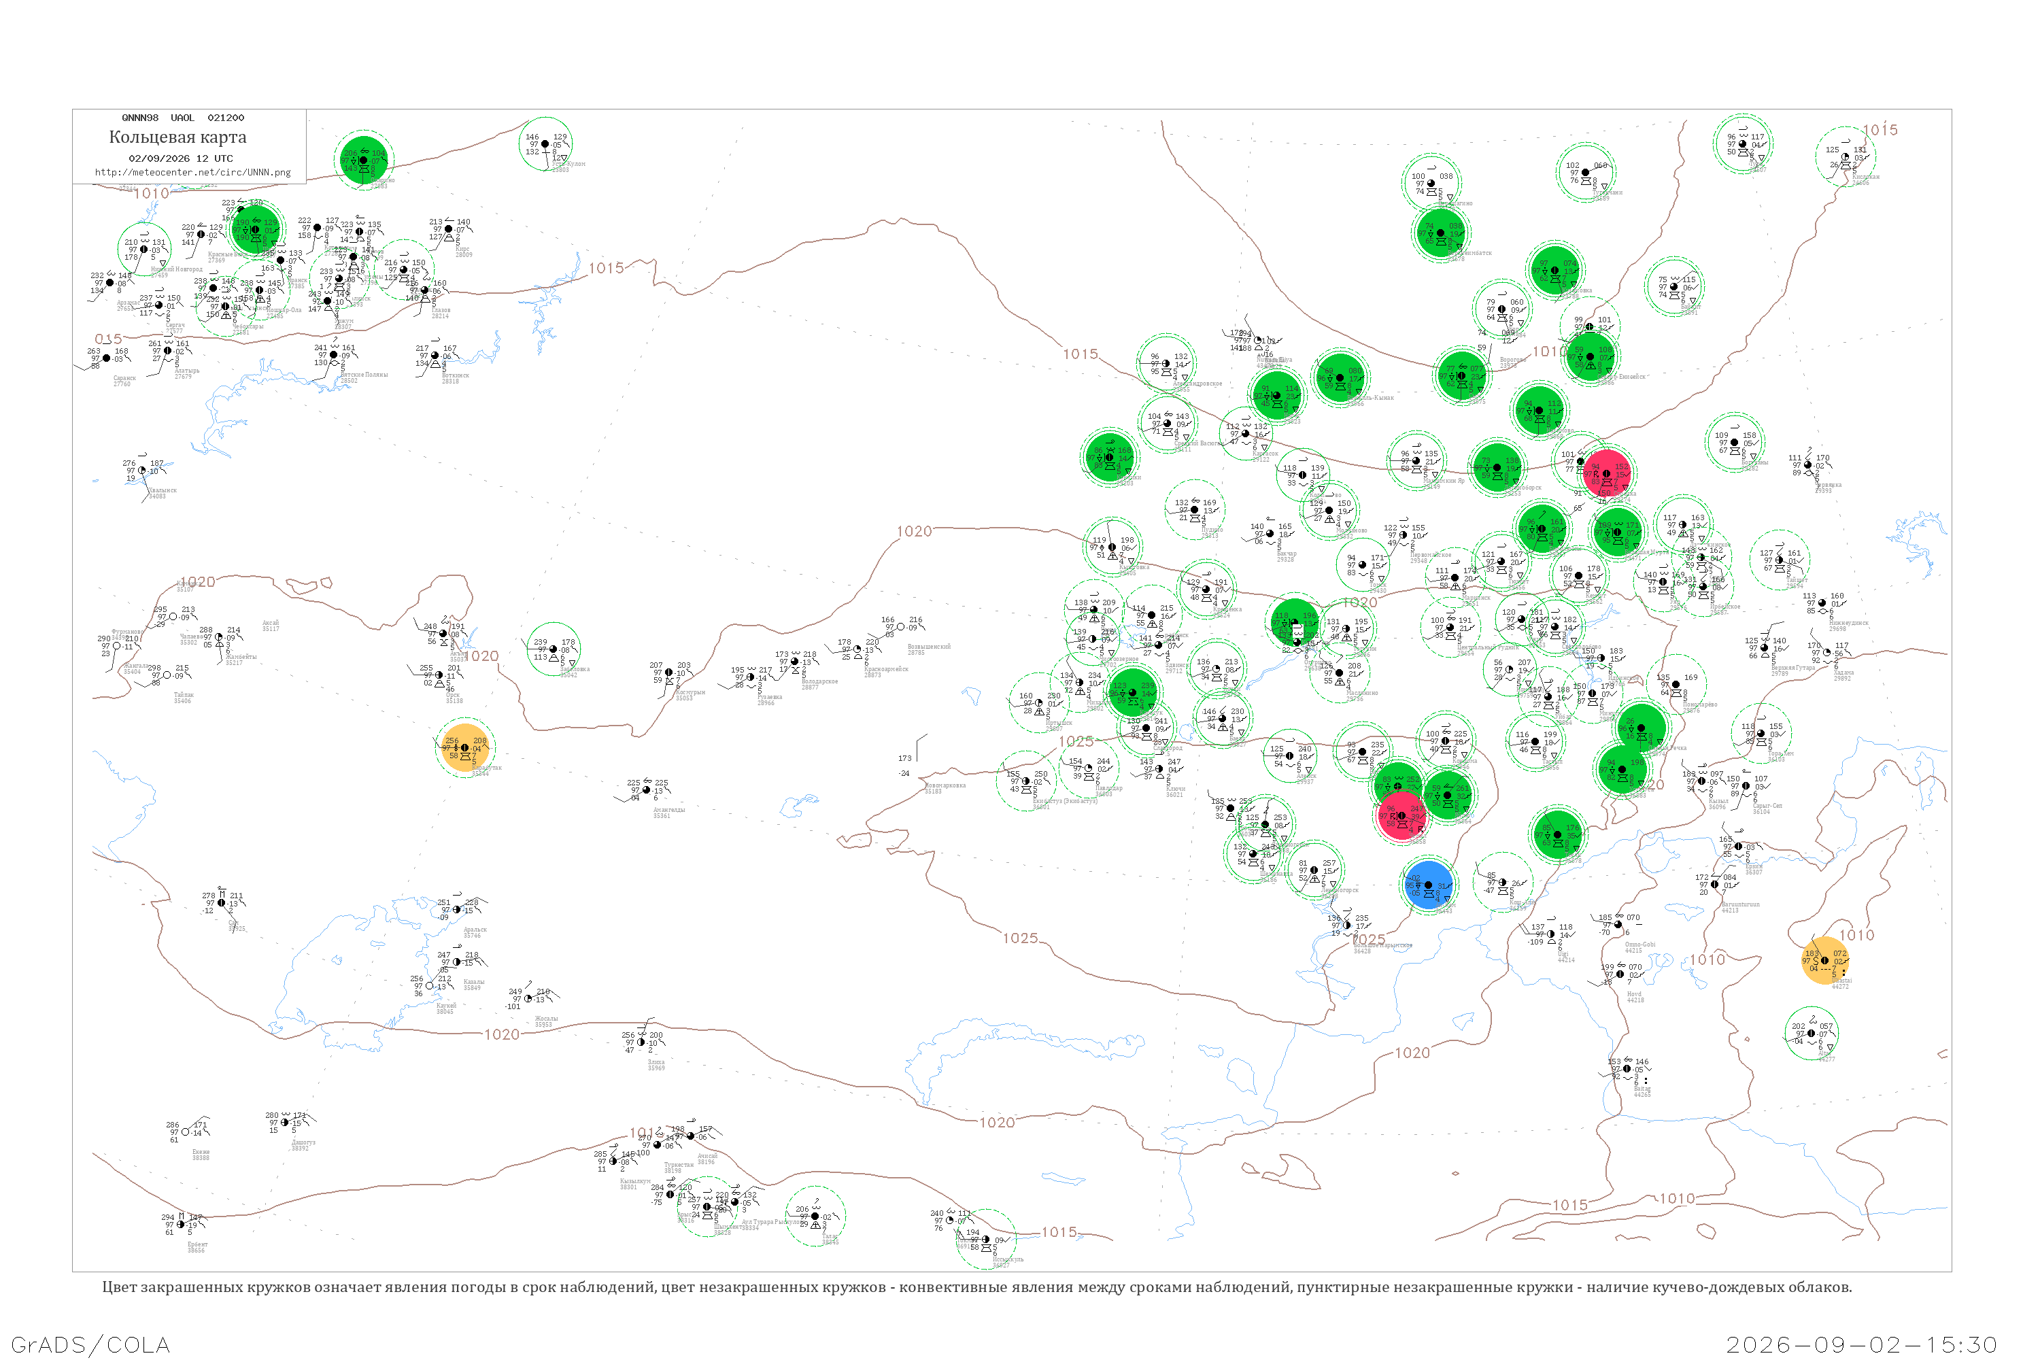2040x1360 pixels.
Task: Open the meteocenter.net UNNN.png URL
Action: [192, 173]
